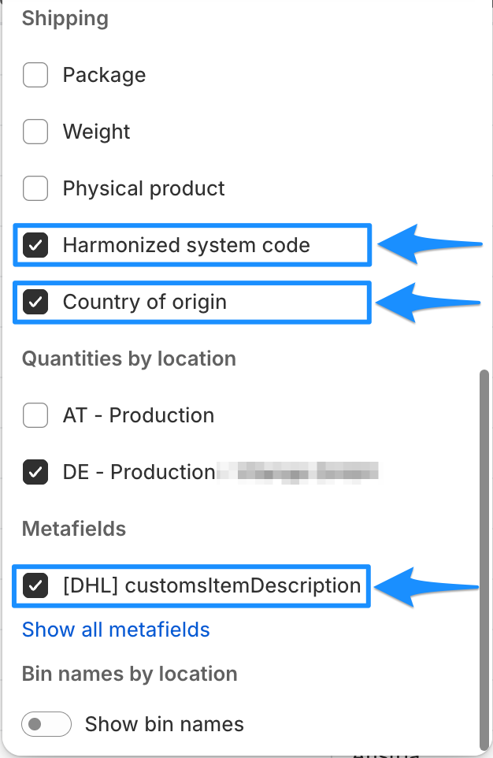Uncheck Harmonized system code checkbox
This screenshot has width=493, height=758.
(x=35, y=246)
